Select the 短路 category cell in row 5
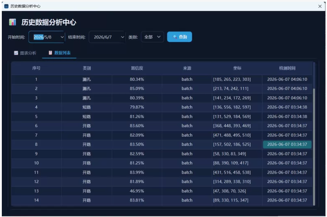327x217 pixels. [87, 117]
